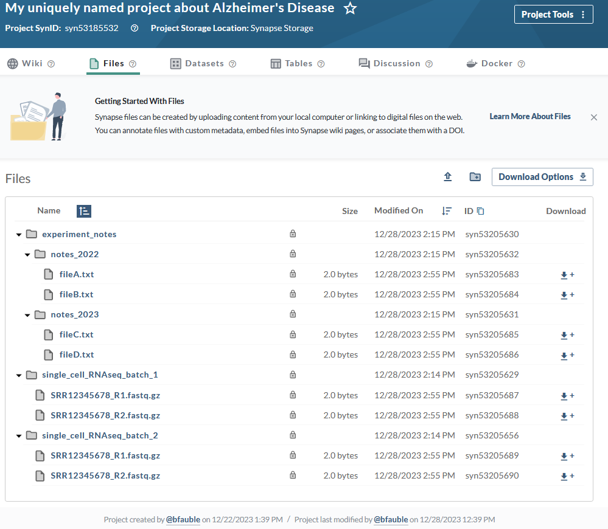Open the @bfauble creator profile link

coord(183,519)
